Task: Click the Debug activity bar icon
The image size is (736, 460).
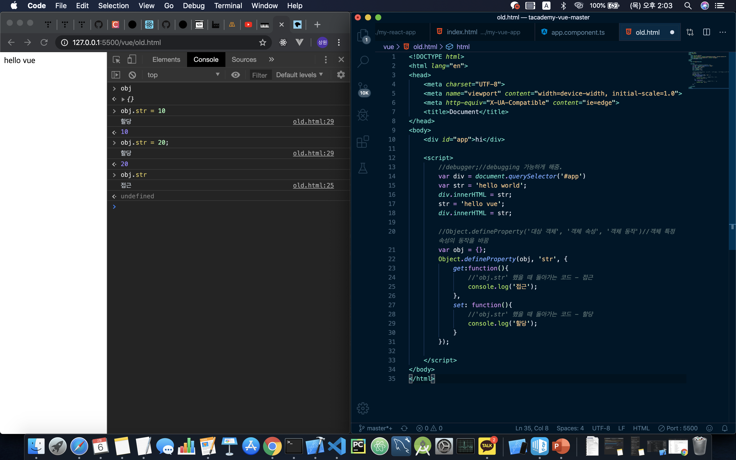Action: 363,115
